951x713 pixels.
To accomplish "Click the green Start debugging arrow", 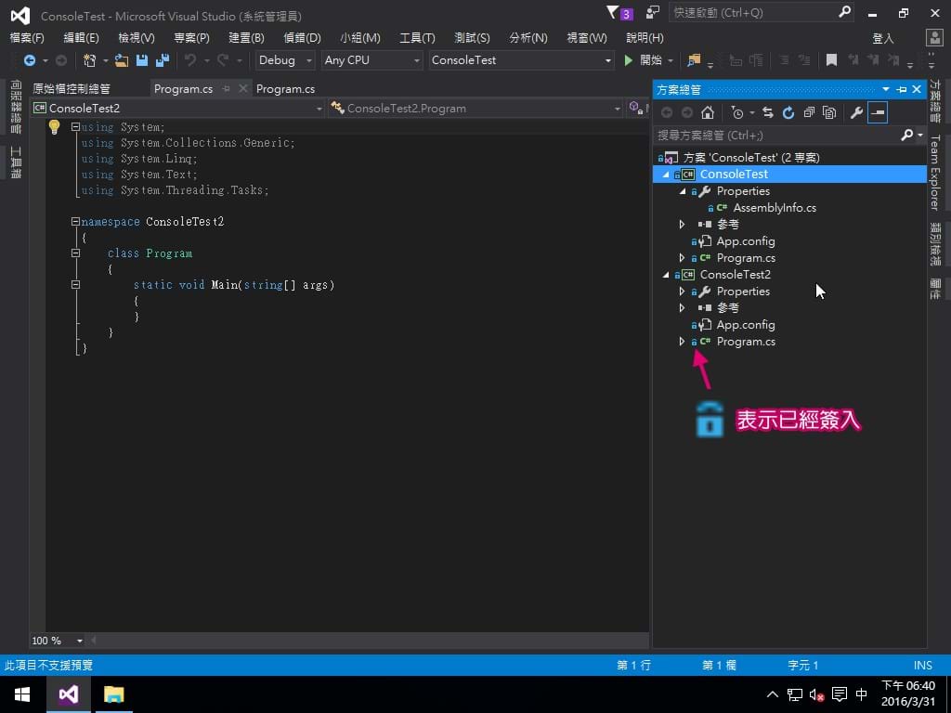I will pyautogui.click(x=629, y=60).
